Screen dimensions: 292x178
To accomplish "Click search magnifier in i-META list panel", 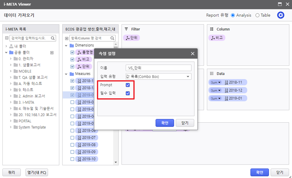I will [x=53, y=38].
